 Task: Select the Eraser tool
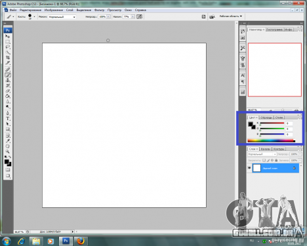point(8,91)
